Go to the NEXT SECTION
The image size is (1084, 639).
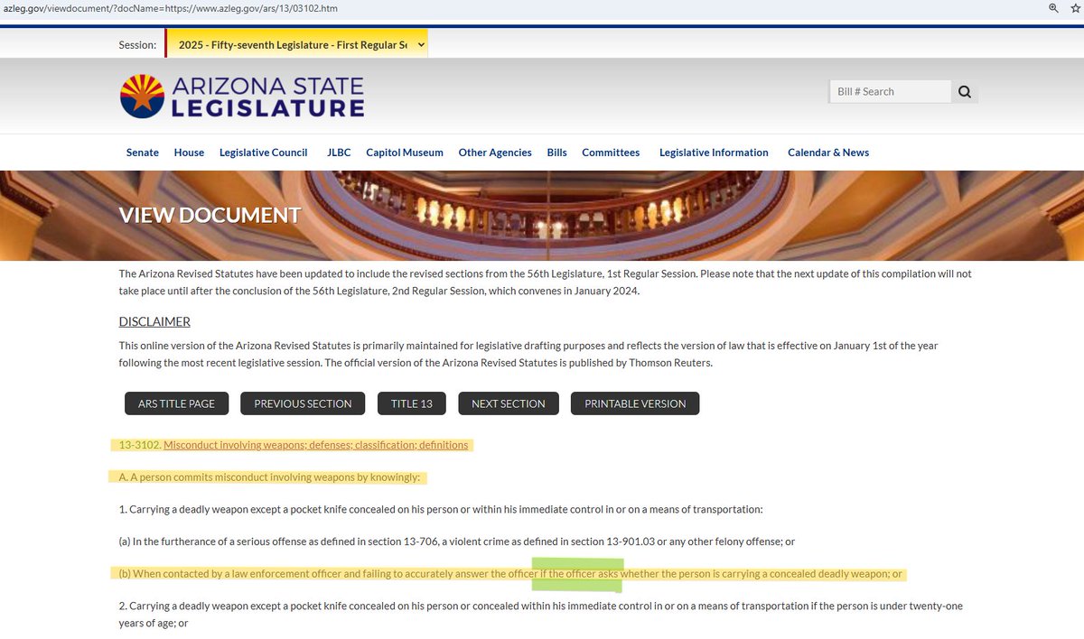click(509, 403)
